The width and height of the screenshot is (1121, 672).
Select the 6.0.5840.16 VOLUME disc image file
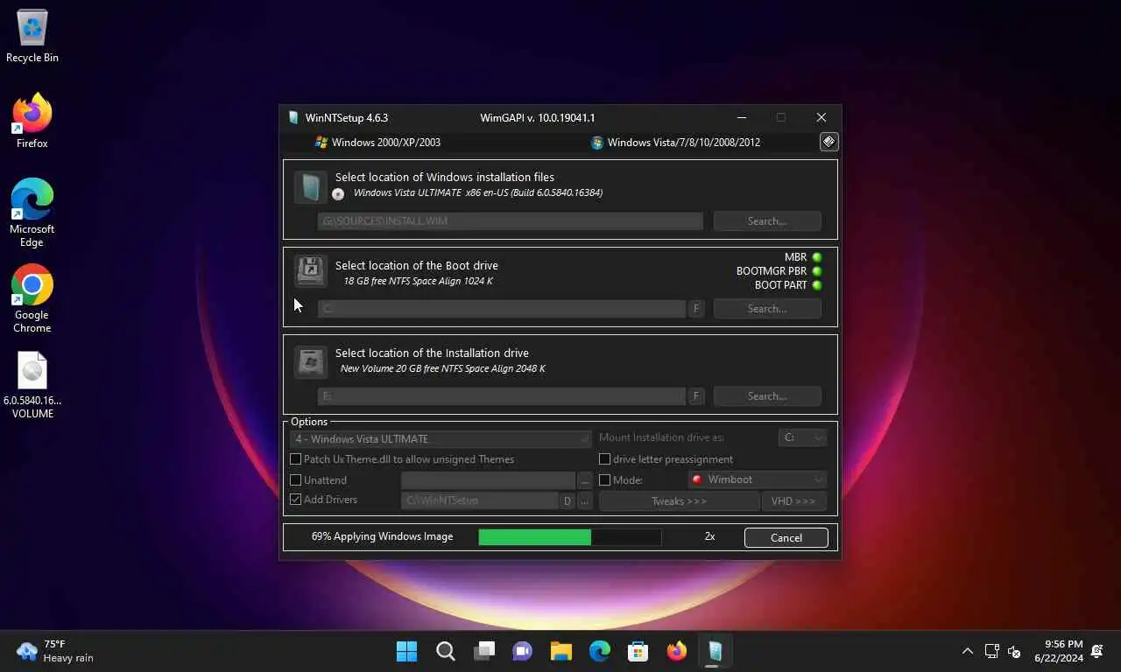(32, 385)
